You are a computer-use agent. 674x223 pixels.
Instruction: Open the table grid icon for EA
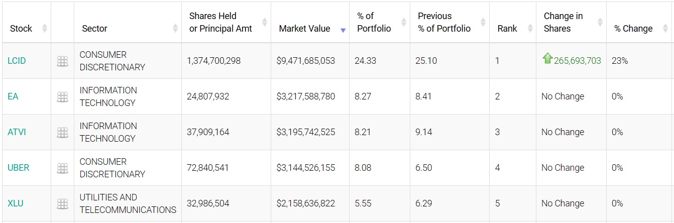[62, 97]
